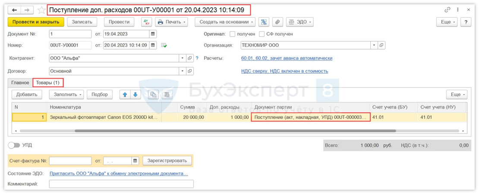Expand Создать на основании dropdown
Screen dimensions: 479x194
225,22
